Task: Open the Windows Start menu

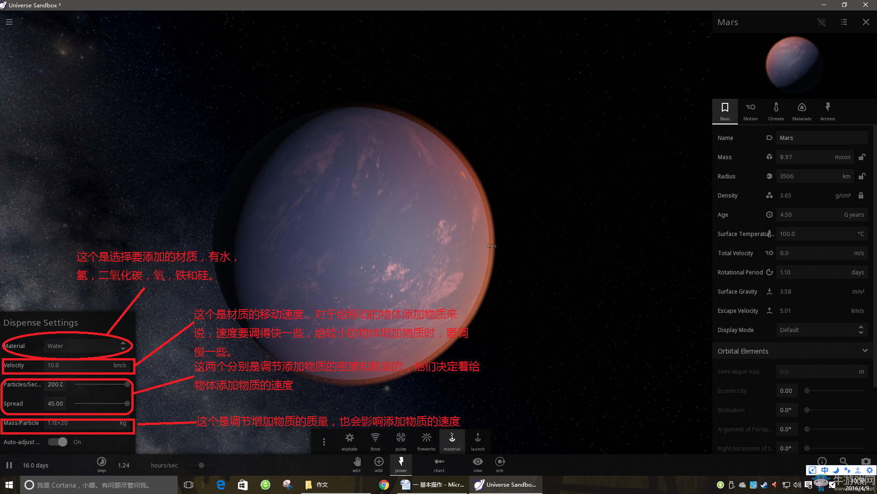Action: [x=10, y=485]
